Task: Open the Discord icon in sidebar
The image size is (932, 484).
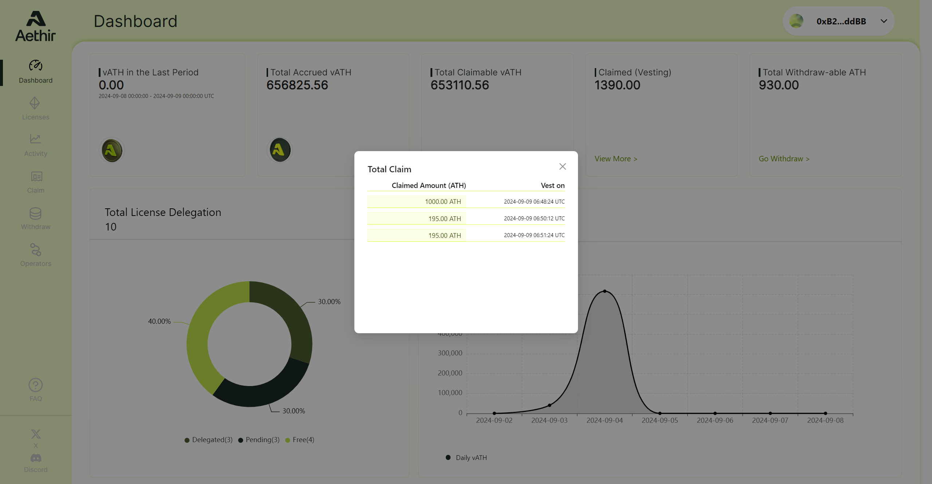Action: (x=36, y=458)
